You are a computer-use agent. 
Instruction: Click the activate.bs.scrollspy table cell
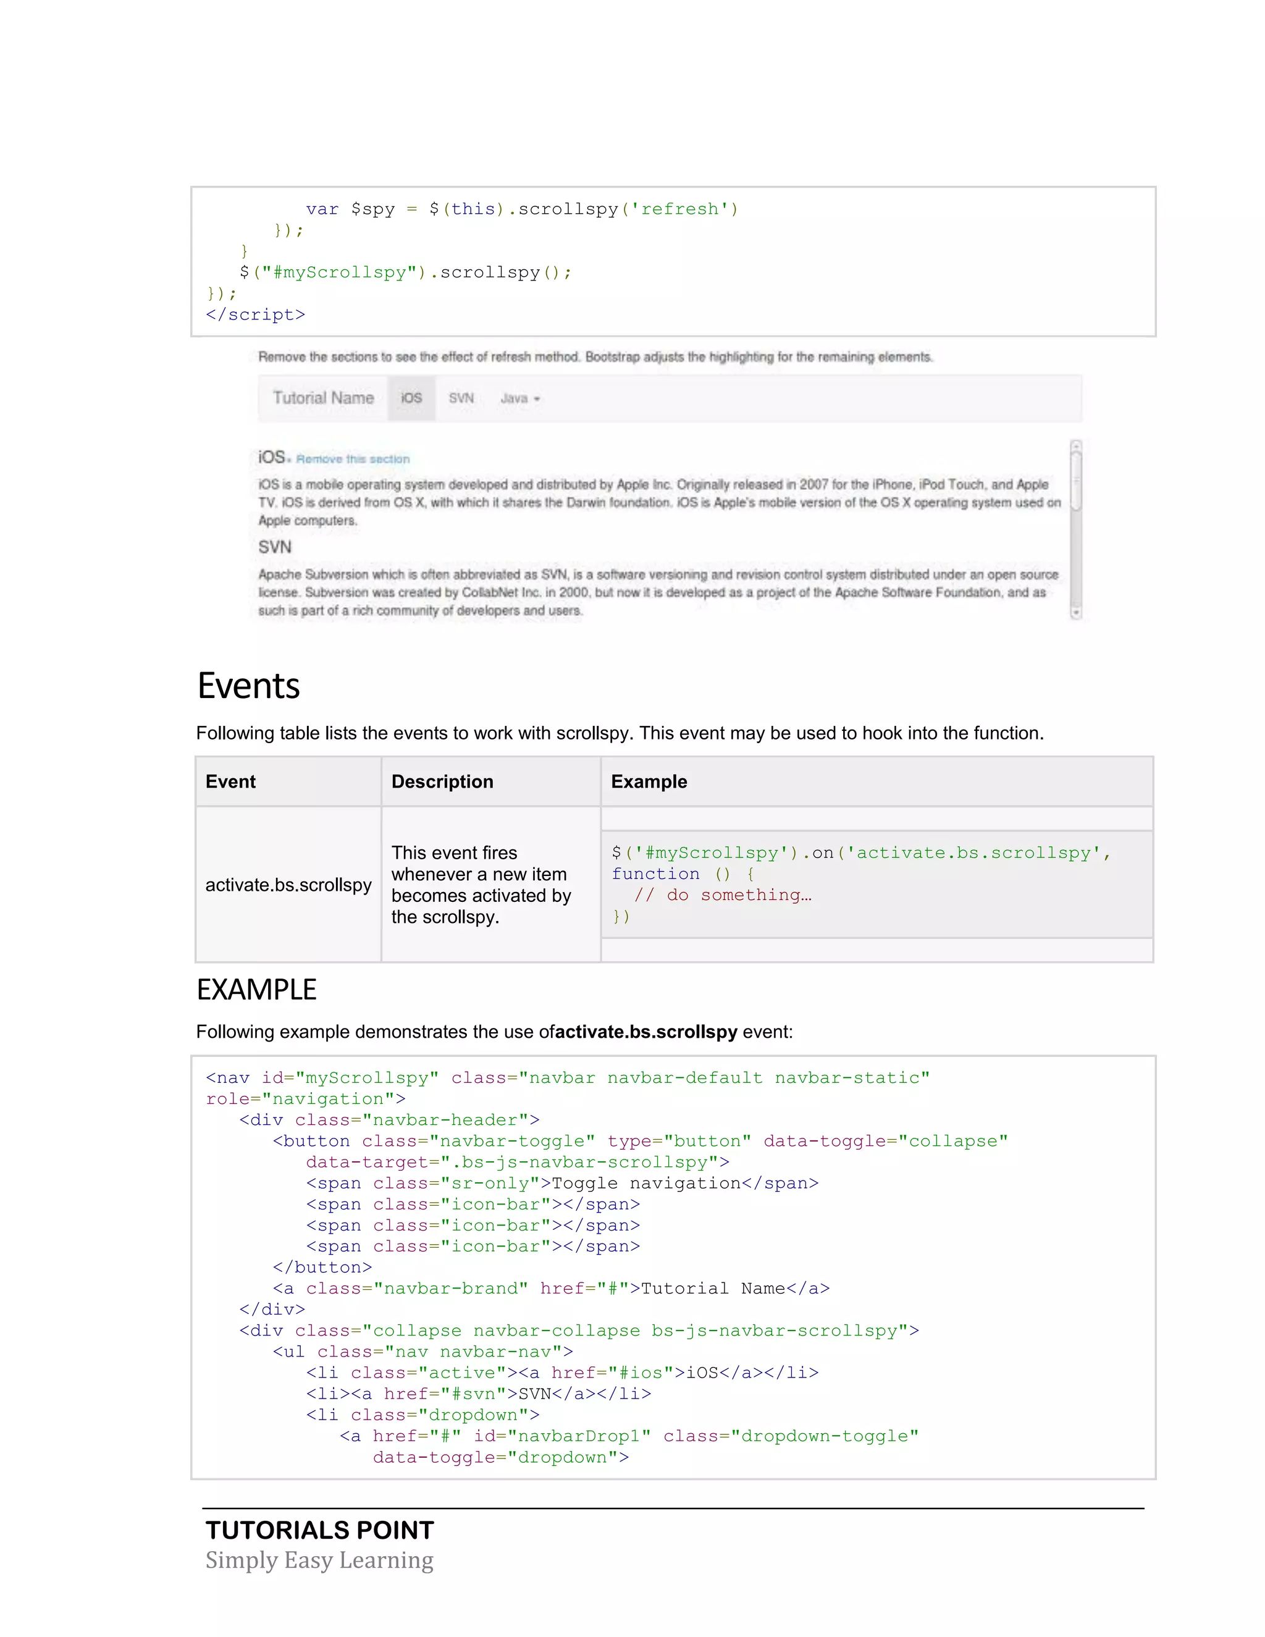pyautogui.click(x=288, y=885)
